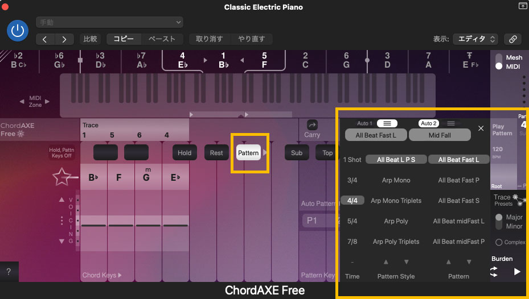Viewport: 529px width, 299px height.
Task: Open Auto 2 list menu icon
Action: click(451, 123)
